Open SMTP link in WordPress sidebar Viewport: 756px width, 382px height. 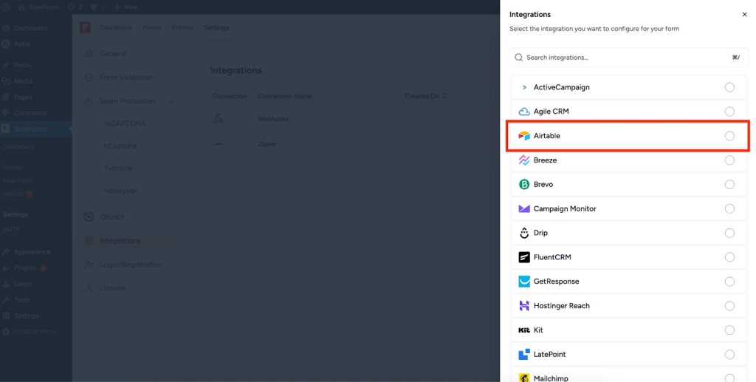tap(11, 230)
